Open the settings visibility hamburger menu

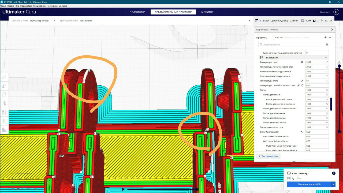[x=327, y=44]
